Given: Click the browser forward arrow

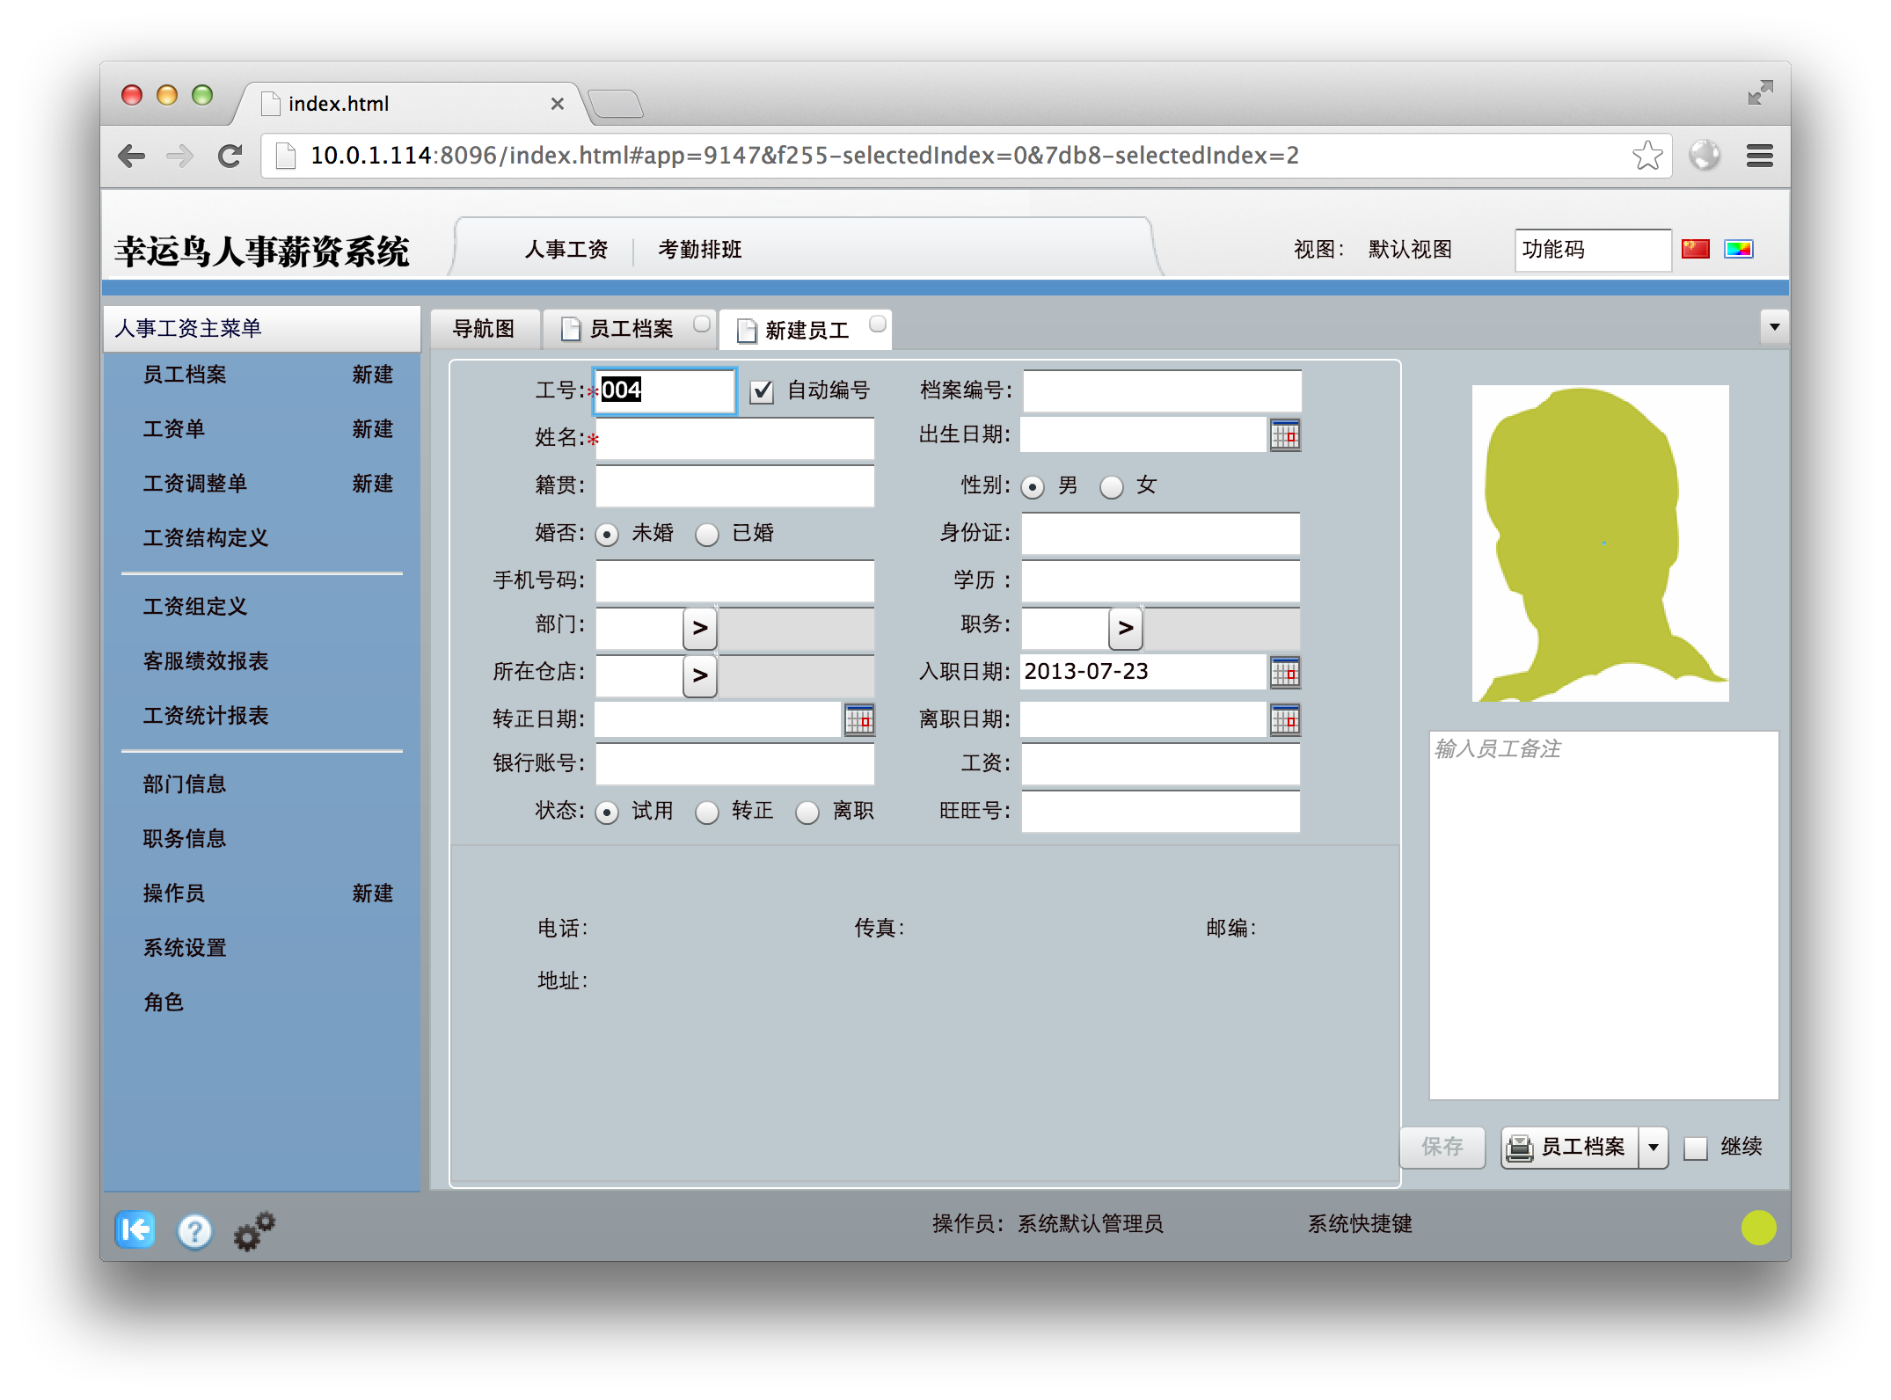Looking at the screenshot, I should pos(180,157).
